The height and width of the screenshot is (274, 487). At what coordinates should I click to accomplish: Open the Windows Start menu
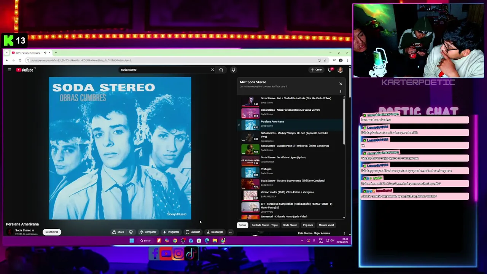[x=132, y=241]
